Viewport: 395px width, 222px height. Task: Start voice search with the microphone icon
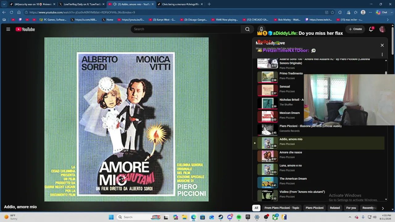[x=261, y=29]
